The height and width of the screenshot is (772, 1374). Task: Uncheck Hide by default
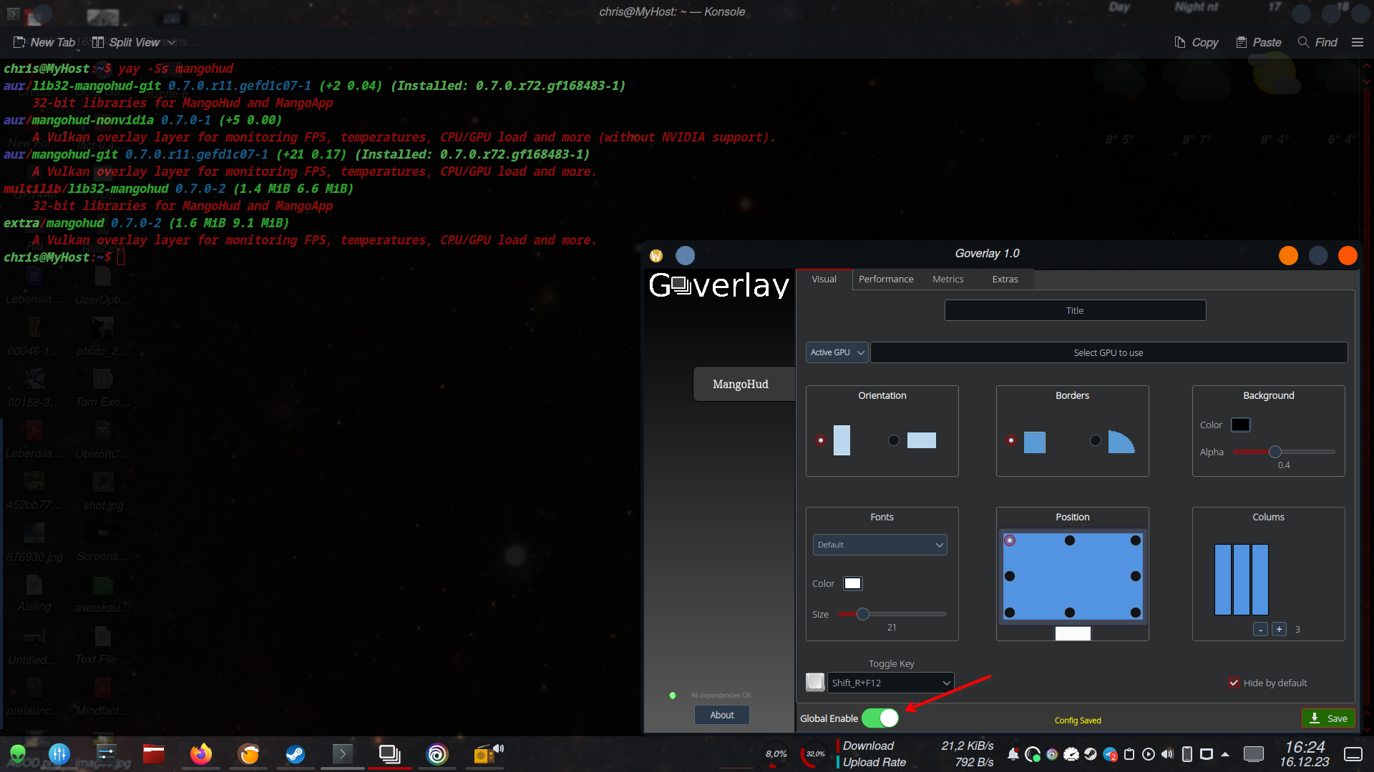click(1234, 683)
